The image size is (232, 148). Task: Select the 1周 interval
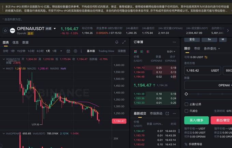(x=54, y=51)
